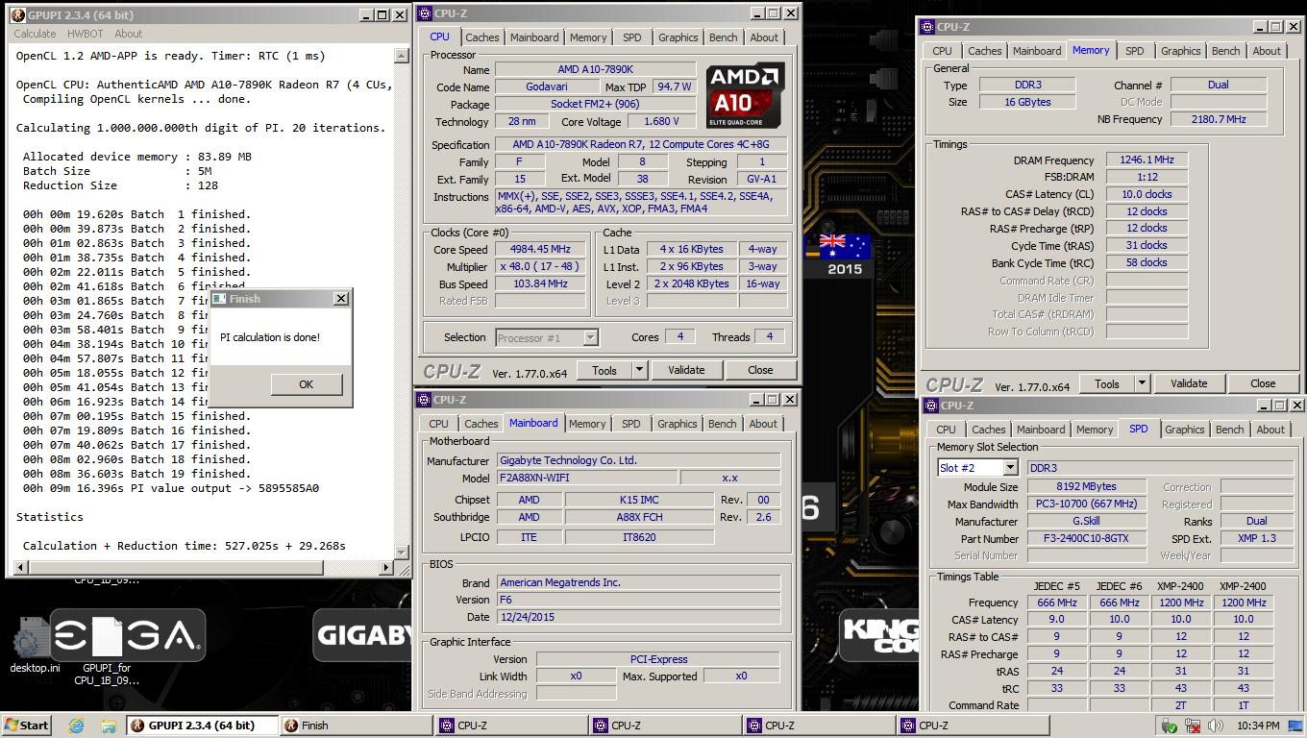Screen dimensions: 1307x738
Task: Click GPUPI log scrollbar up arrow
Action: pos(402,55)
